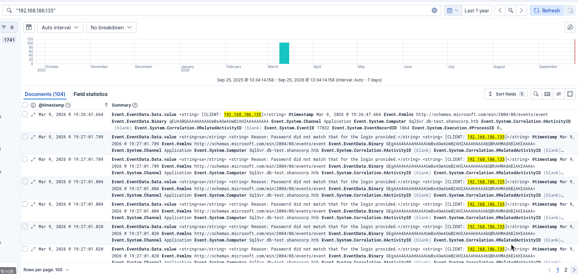Open the No breakdown dropdown
This screenshot has width=578, height=274.
[x=111, y=27]
